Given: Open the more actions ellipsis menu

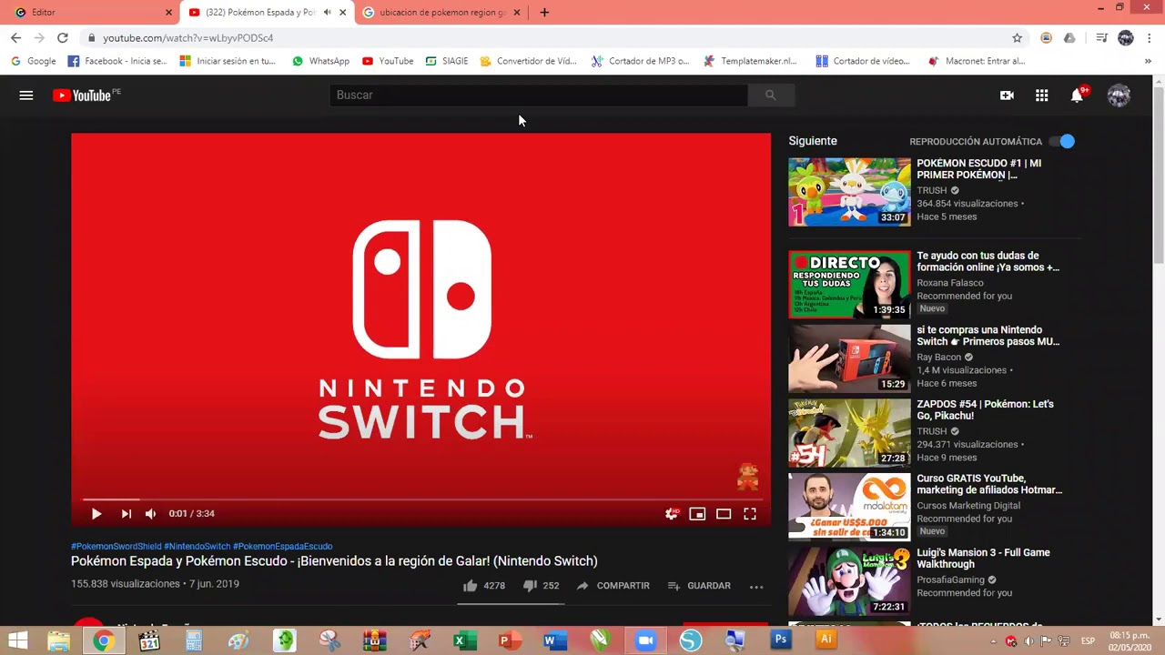Looking at the screenshot, I should (756, 587).
